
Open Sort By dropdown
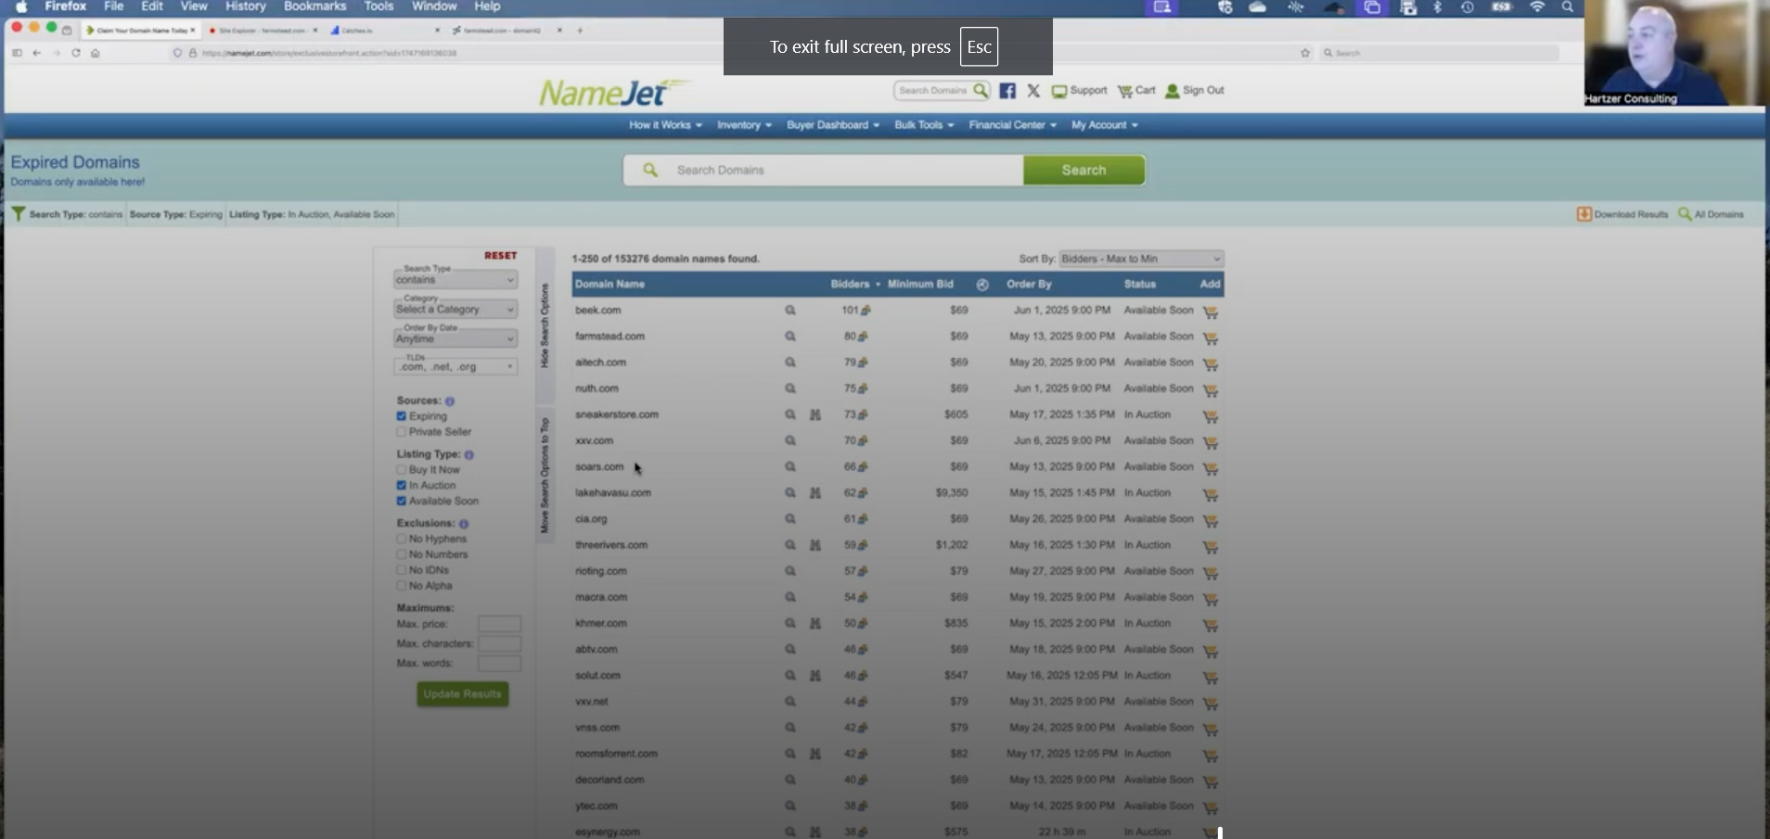coord(1141,259)
